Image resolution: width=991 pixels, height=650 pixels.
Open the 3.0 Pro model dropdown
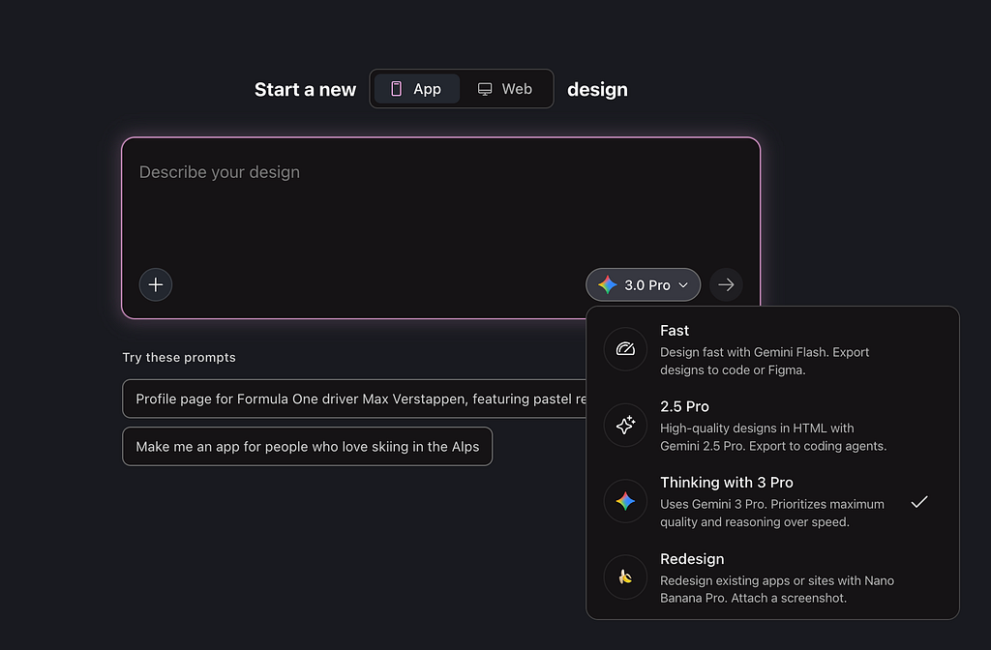[x=644, y=285]
